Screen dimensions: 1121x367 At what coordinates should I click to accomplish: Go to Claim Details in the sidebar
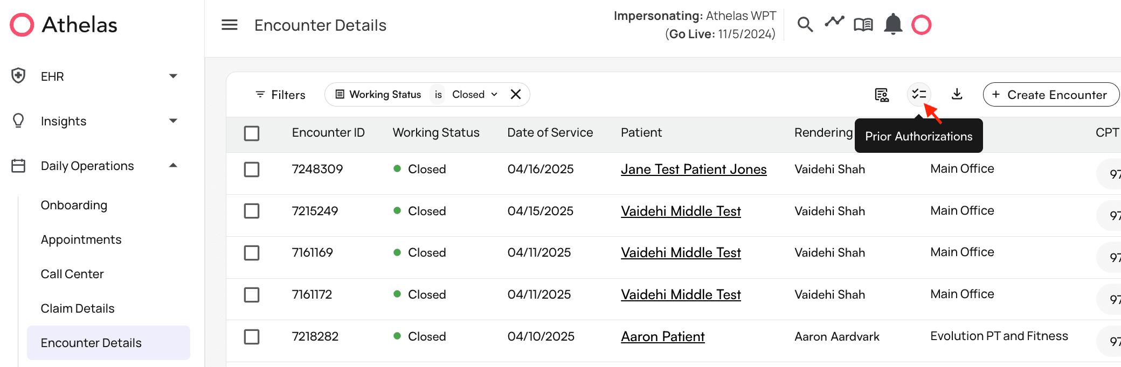click(78, 308)
